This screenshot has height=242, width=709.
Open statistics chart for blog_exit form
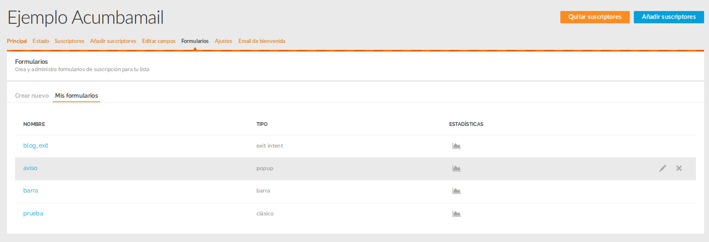[456, 146]
